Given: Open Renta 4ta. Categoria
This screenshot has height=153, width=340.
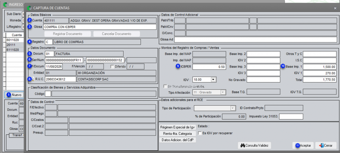Looking at the screenshot, I should (178, 134).
